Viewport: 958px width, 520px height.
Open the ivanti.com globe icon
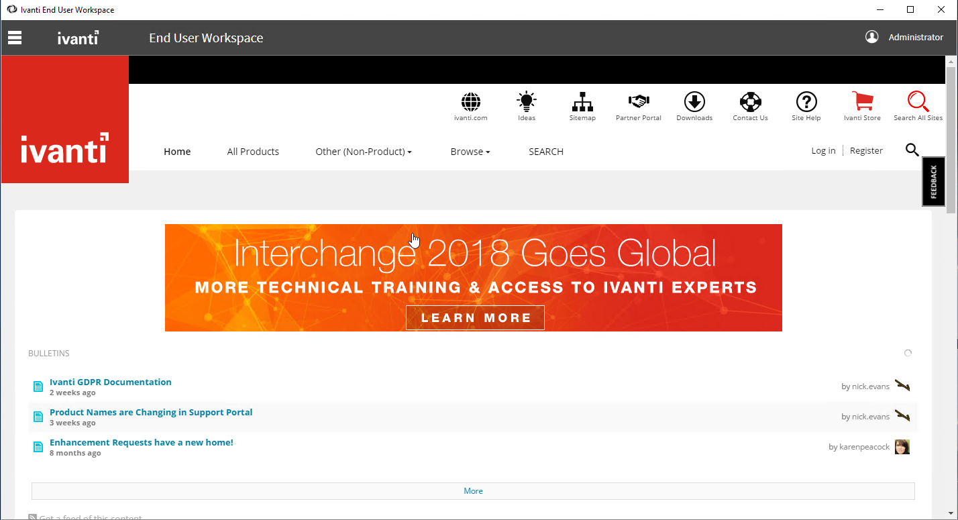[x=470, y=102]
